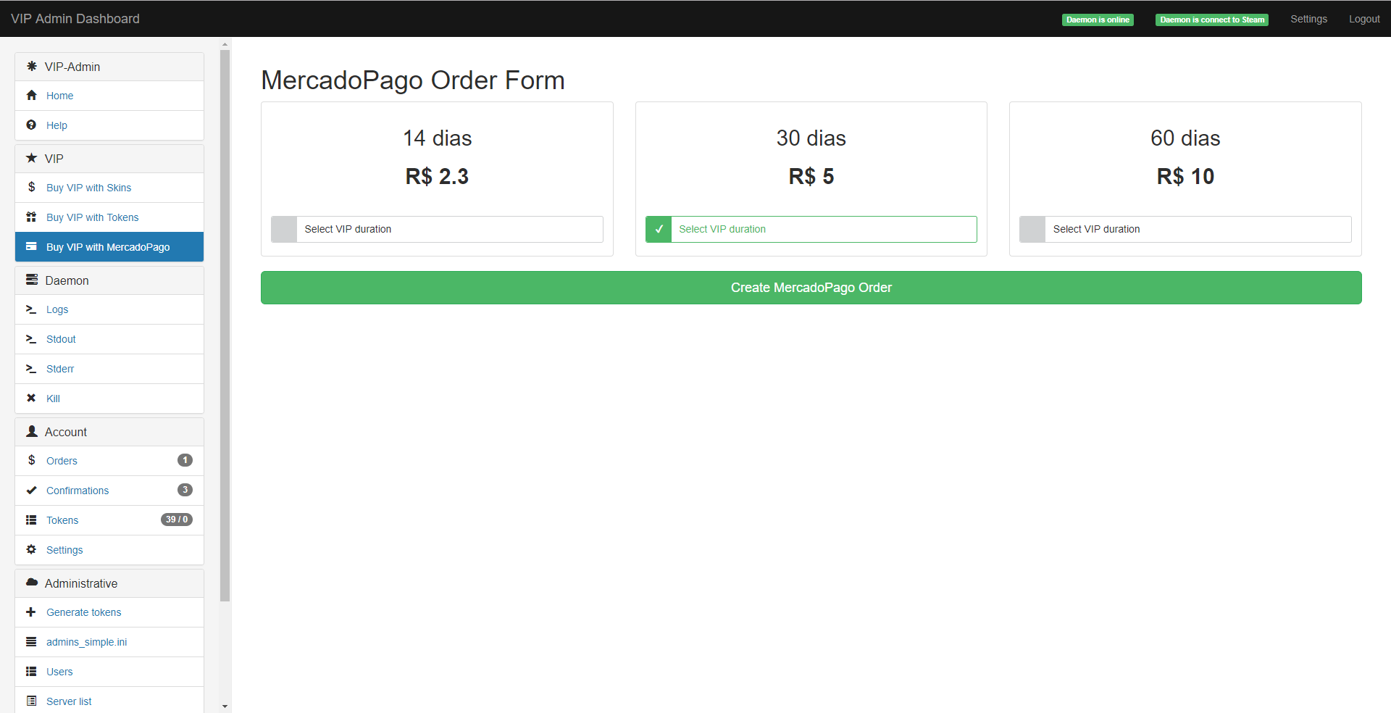Click the dollar icon beside Buy VIP with Skins

[x=31, y=187]
